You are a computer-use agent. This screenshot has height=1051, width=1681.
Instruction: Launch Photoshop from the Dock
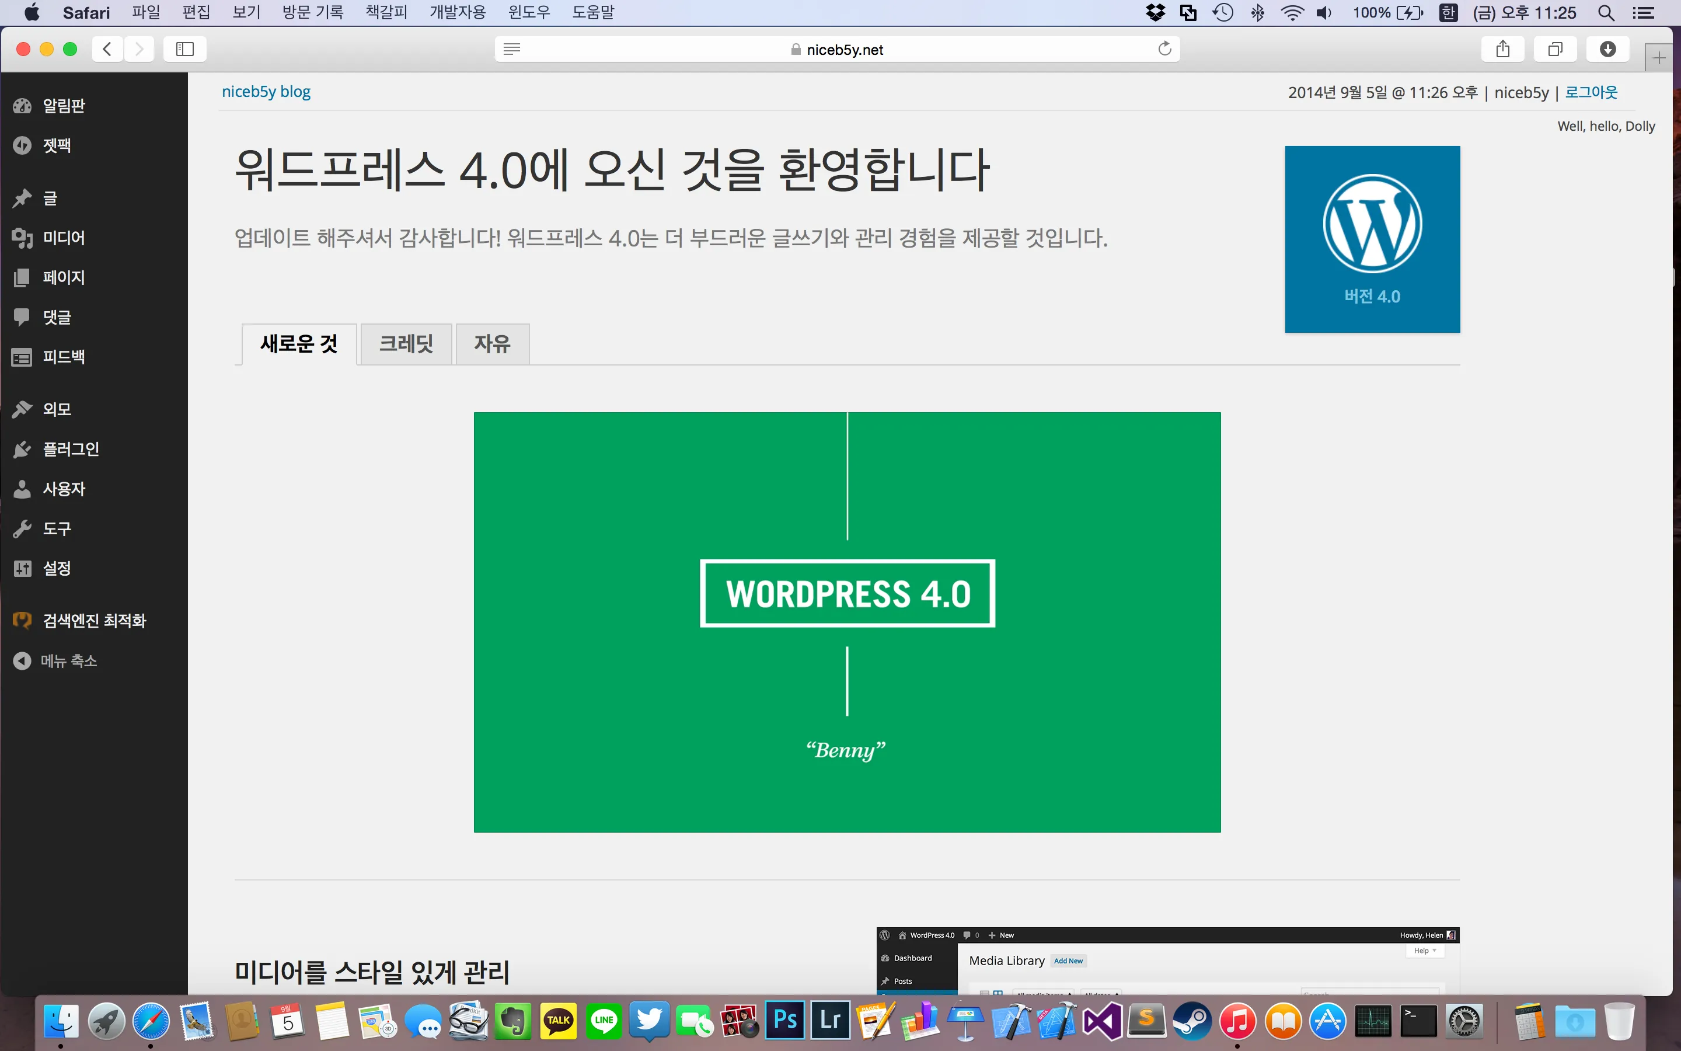[x=785, y=1019]
